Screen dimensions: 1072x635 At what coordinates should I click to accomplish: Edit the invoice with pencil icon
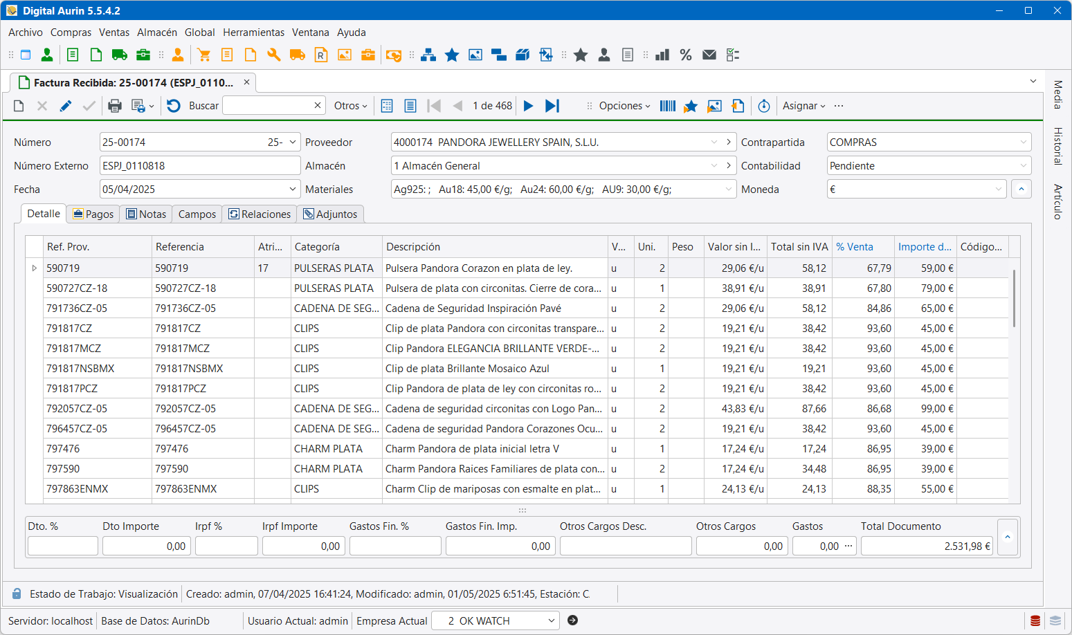click(x=66, y=106)
